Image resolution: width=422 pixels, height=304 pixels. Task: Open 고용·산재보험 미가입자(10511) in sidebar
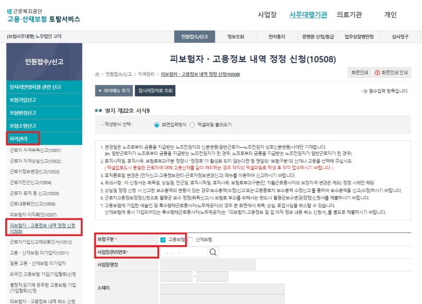(x=39, y=253)
